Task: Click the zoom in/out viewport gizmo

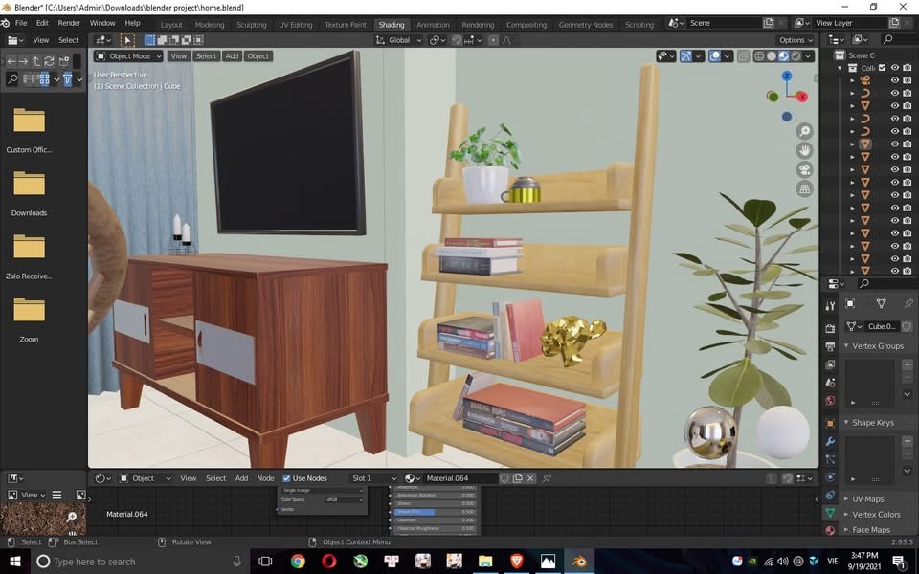Action: click(804, 131)
